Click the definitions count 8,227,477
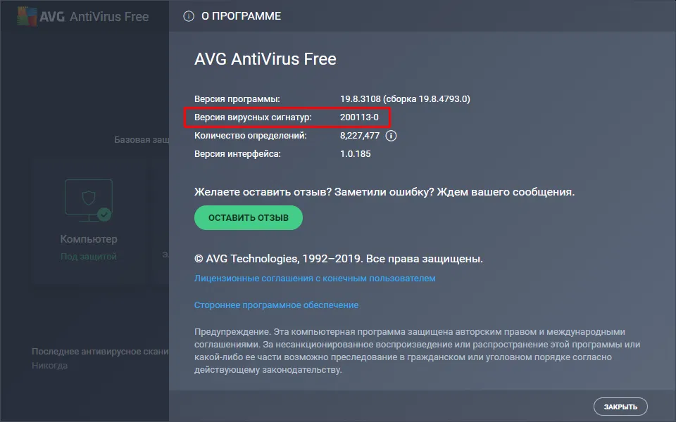This screenshot has width=676, height=422. [x=360, y=136]
